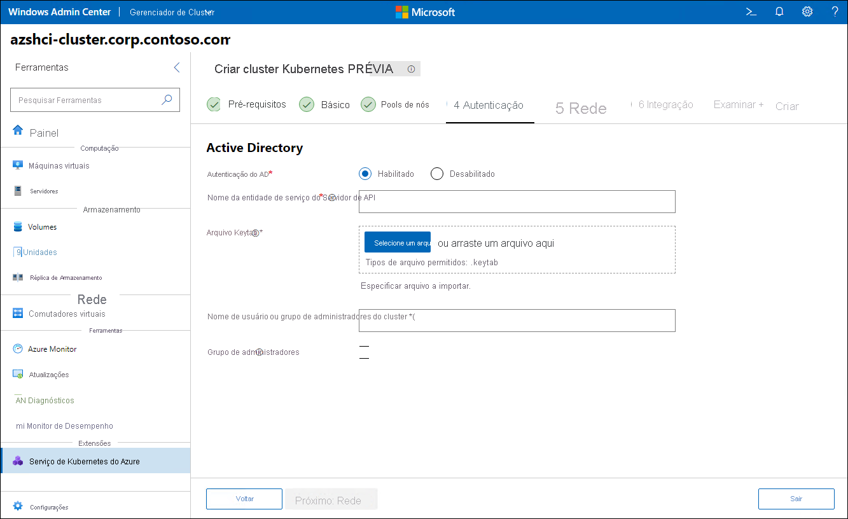Click the API server service principal name field
848x519 pixels.
(x=517, y=202)
